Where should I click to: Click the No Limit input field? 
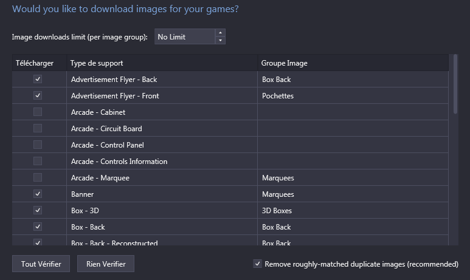click(x=185, y=36)
